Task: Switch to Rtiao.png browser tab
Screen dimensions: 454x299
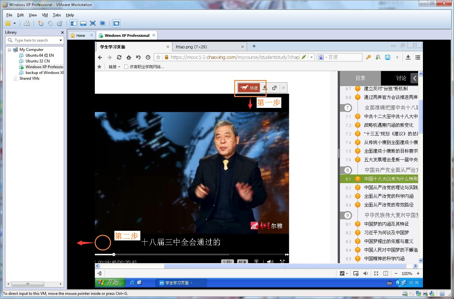Action: pos(209,47)
